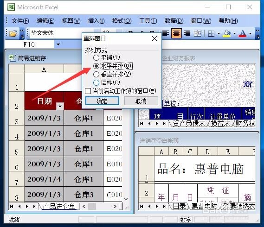The width and height of the screenshot is (264, 227).
Task: Open the 帮助(H) menu
Action: [228, 21]
